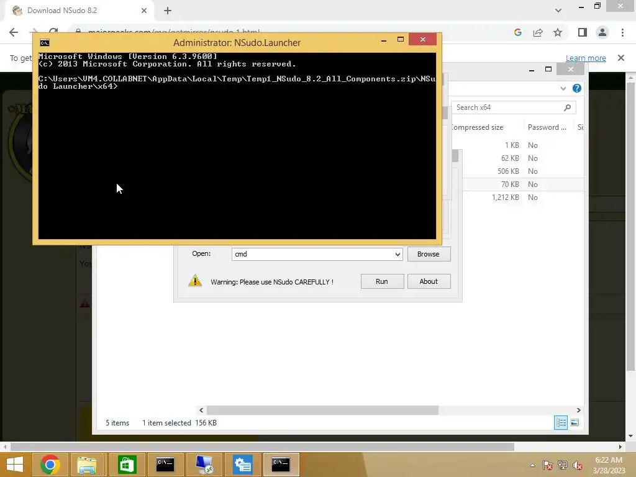Click the command prompt title bar icon
Screen dimensions: 636x477
[45, 43]
